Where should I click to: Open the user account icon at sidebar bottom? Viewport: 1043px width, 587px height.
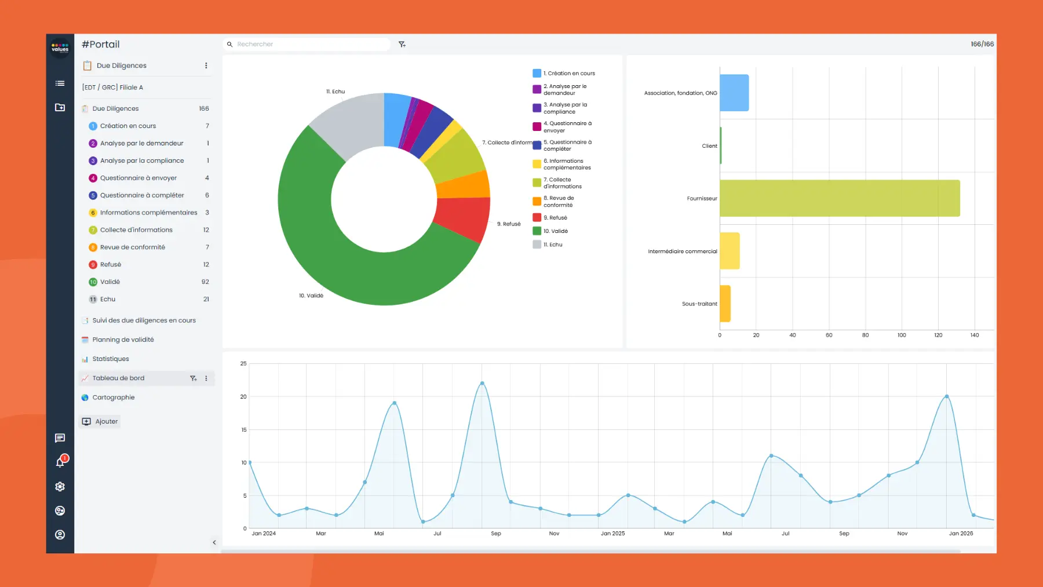point(60,534)
